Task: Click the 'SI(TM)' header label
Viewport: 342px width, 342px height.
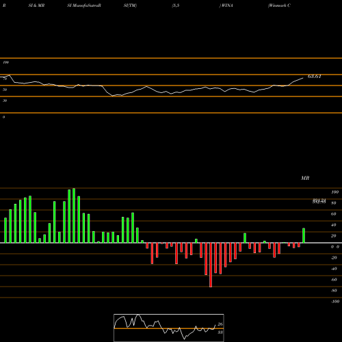Action: (130, 5)
